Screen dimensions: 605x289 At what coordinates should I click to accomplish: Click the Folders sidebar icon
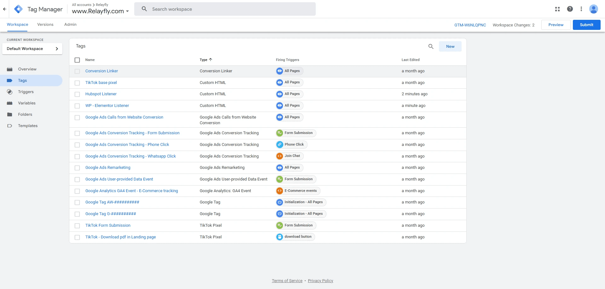pyautogui.click(x=10, y=114)
